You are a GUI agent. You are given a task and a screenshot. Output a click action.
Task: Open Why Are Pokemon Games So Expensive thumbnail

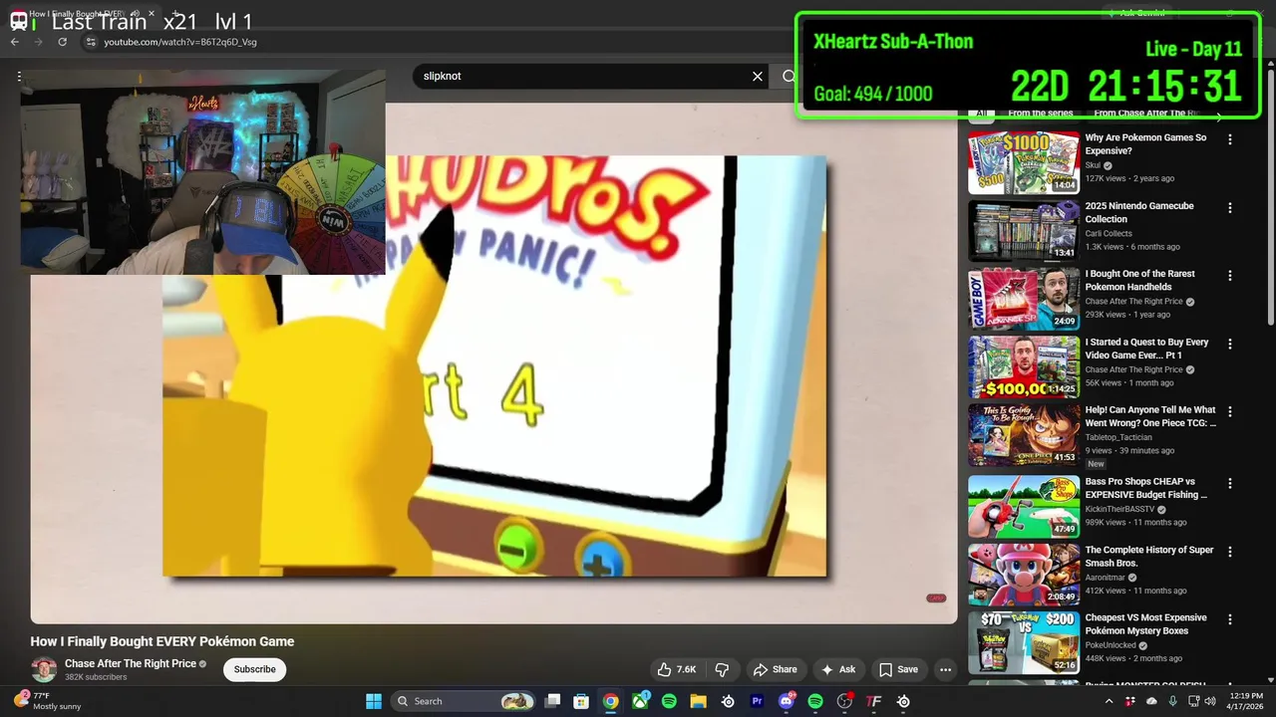(1024, 162)
